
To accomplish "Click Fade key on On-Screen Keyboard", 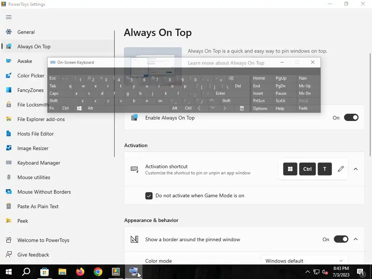I will (x=303, y=108).
